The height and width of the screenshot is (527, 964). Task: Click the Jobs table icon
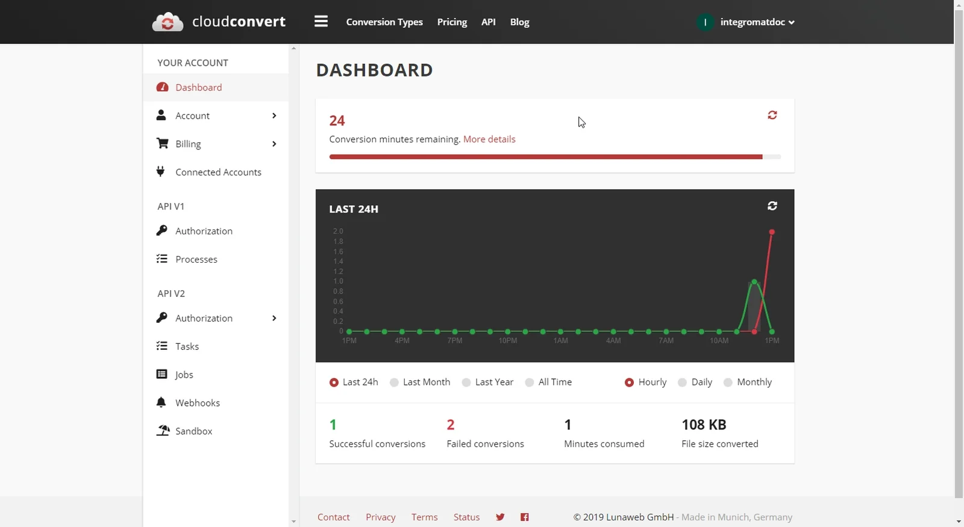coord(161,374)
